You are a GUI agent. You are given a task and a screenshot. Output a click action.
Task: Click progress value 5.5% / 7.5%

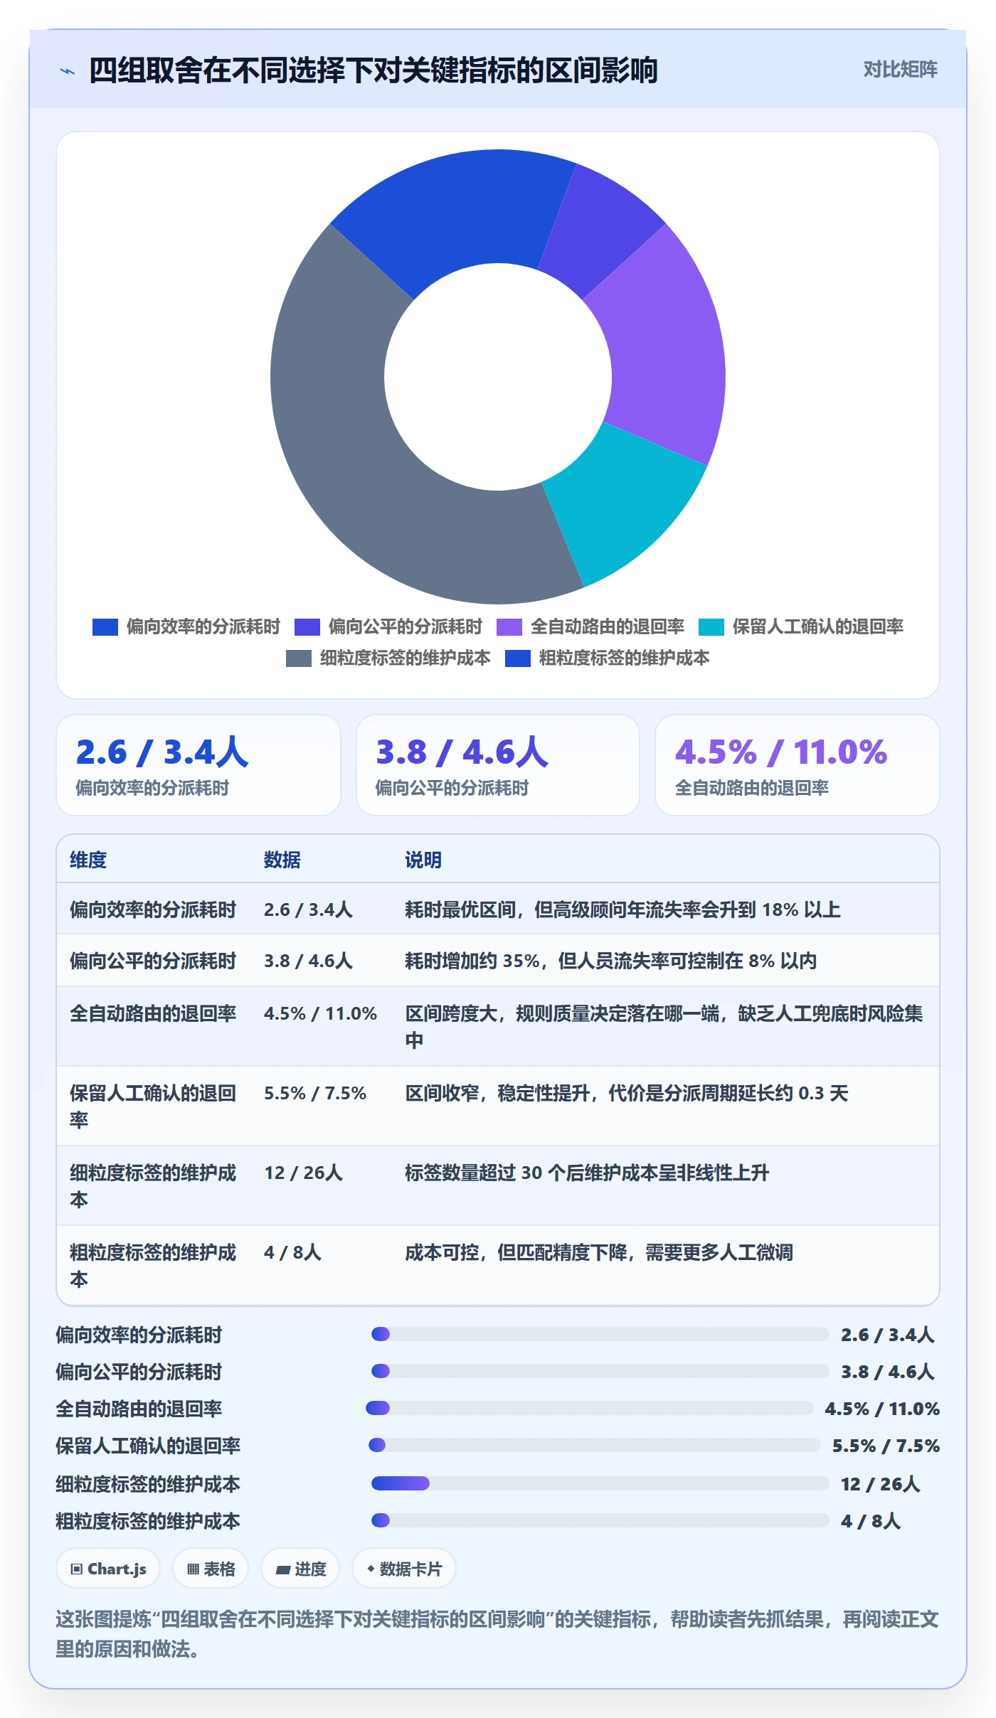point(886,1446)
